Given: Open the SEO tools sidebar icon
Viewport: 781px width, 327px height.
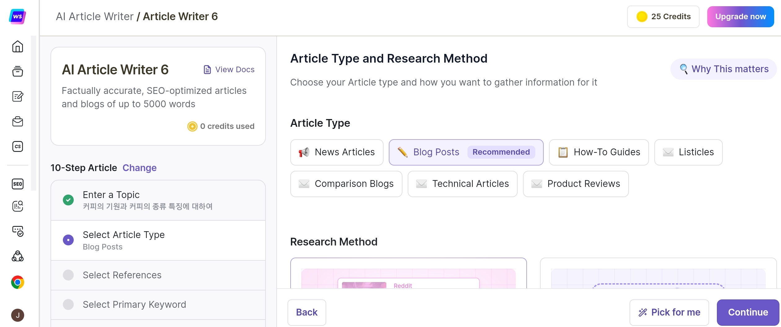Looking at the screenshot, I should pos(18,184).
